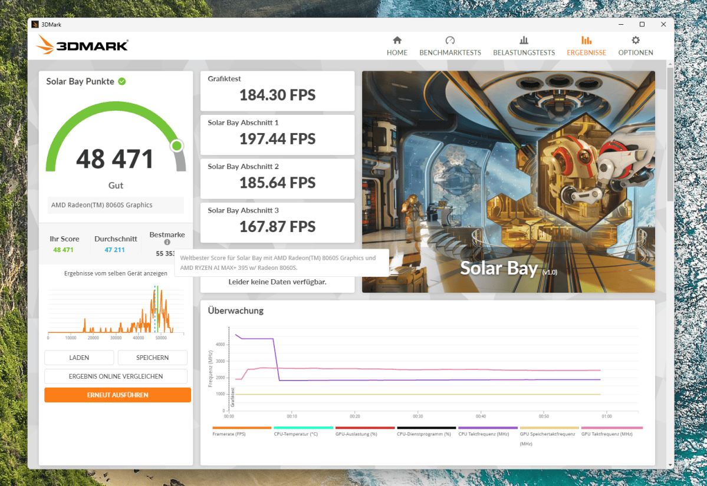Click the score distribution histogram
Image resolution: width=707 pixels, height=486 pixels.
click(116, 312)
